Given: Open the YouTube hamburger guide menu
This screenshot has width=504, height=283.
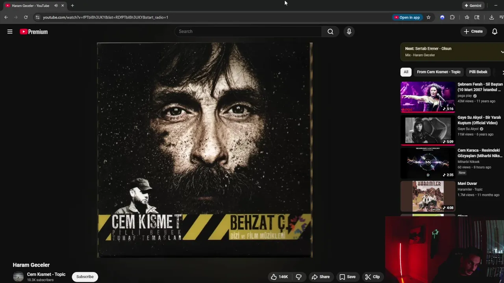Looking at the screenshot, I should coord(10,32).
